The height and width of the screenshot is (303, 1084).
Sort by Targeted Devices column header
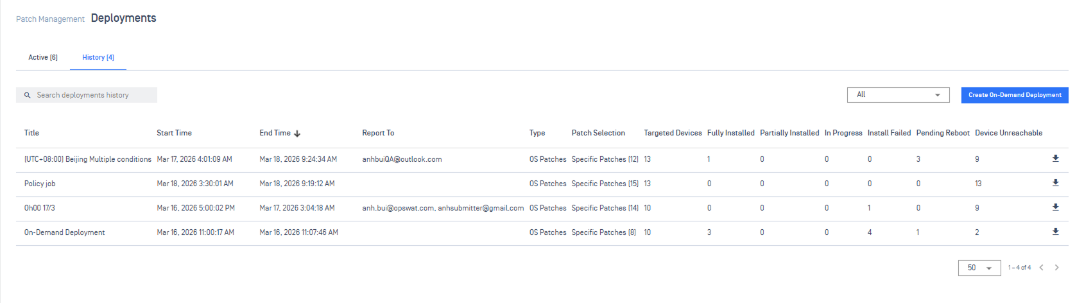[673, 133]
